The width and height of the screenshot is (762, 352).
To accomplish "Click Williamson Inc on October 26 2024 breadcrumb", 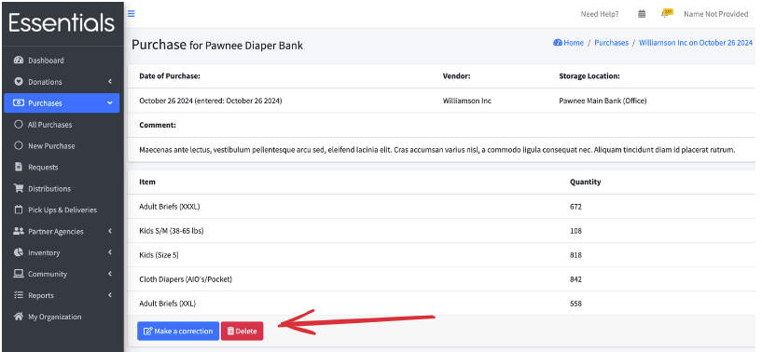I will click(x=696, y=43).
